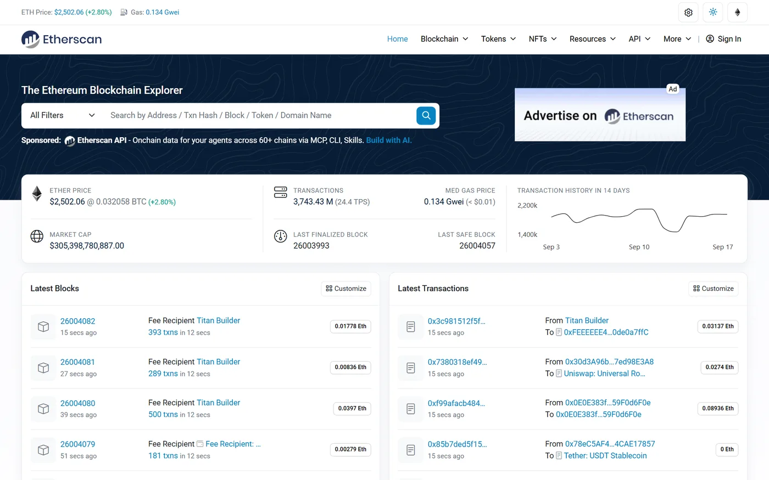Click the Ethereum network diamond icon
769x480 pixels.
[738, 12]
